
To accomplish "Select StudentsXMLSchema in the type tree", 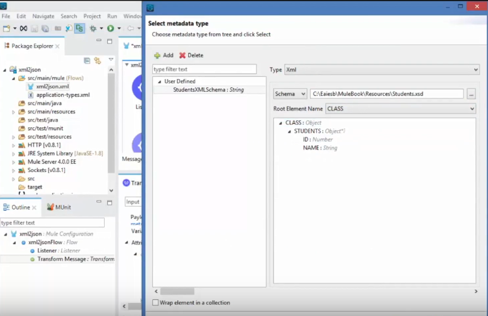I will [208, 90].
